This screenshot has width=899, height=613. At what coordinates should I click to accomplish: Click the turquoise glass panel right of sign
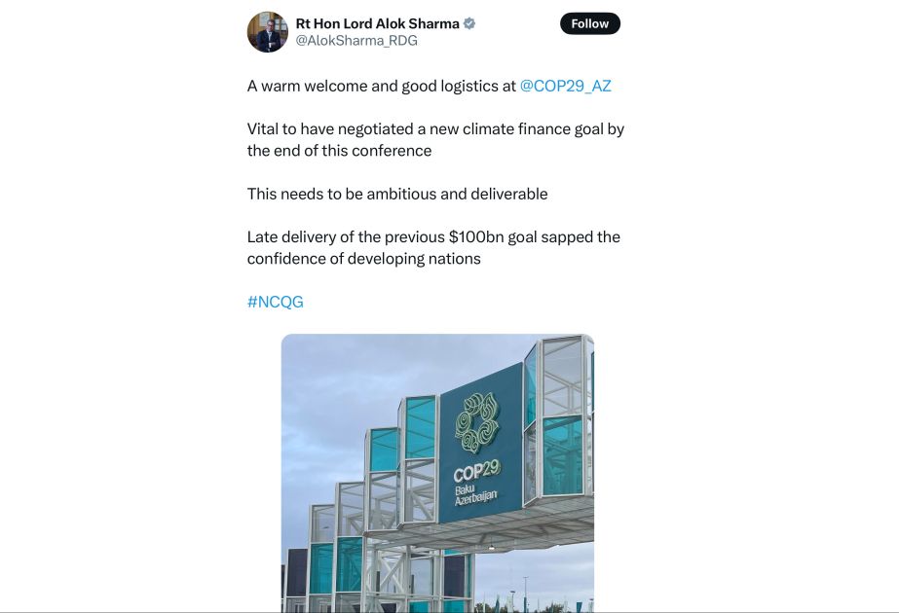click(x=562, y=453)
